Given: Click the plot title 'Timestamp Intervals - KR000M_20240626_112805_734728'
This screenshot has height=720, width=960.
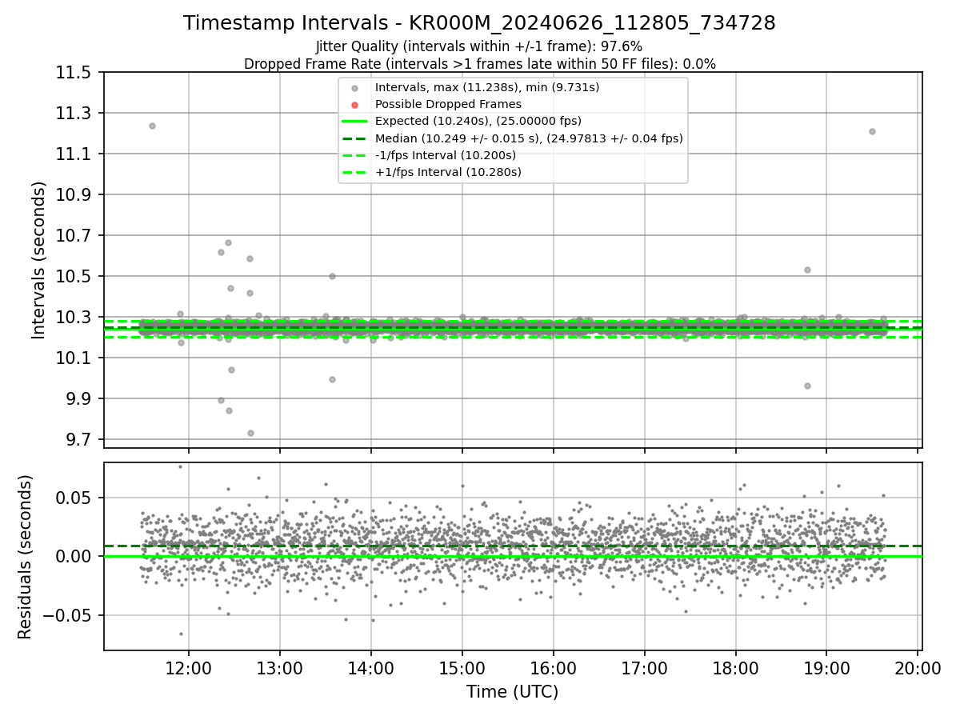Looking at the screenshot, I should click(479, 23).
